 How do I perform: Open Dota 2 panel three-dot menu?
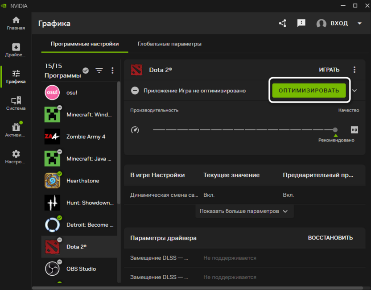[354, 70]
